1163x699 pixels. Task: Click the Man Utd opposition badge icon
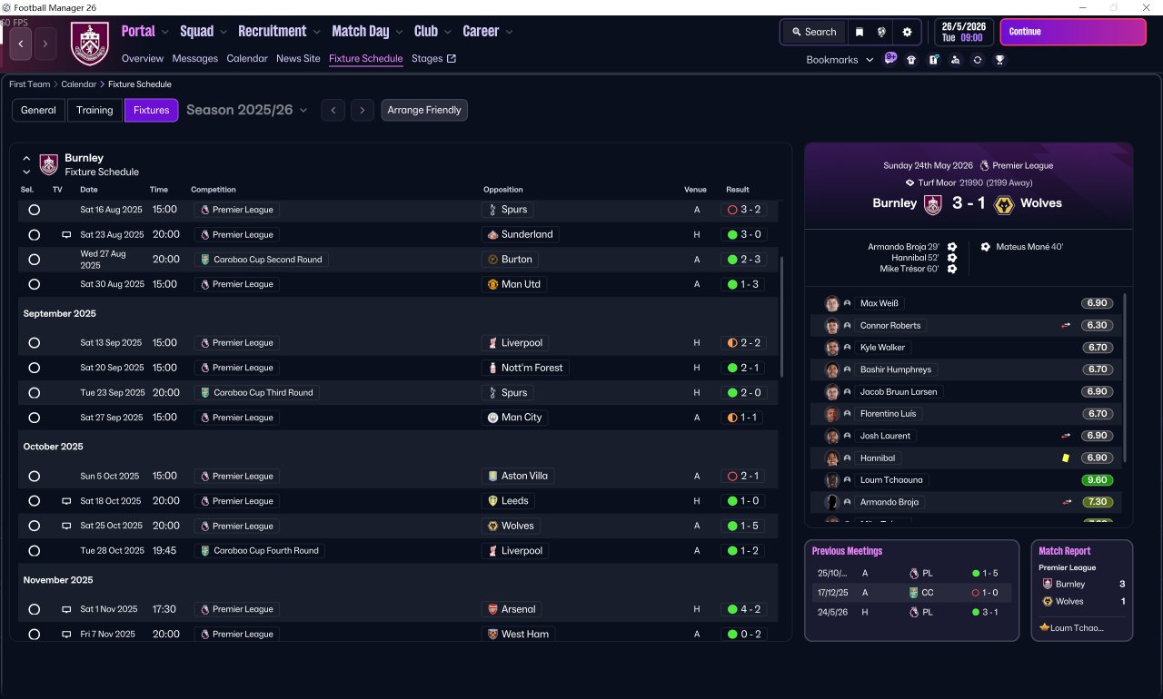(x=492, y=284)
